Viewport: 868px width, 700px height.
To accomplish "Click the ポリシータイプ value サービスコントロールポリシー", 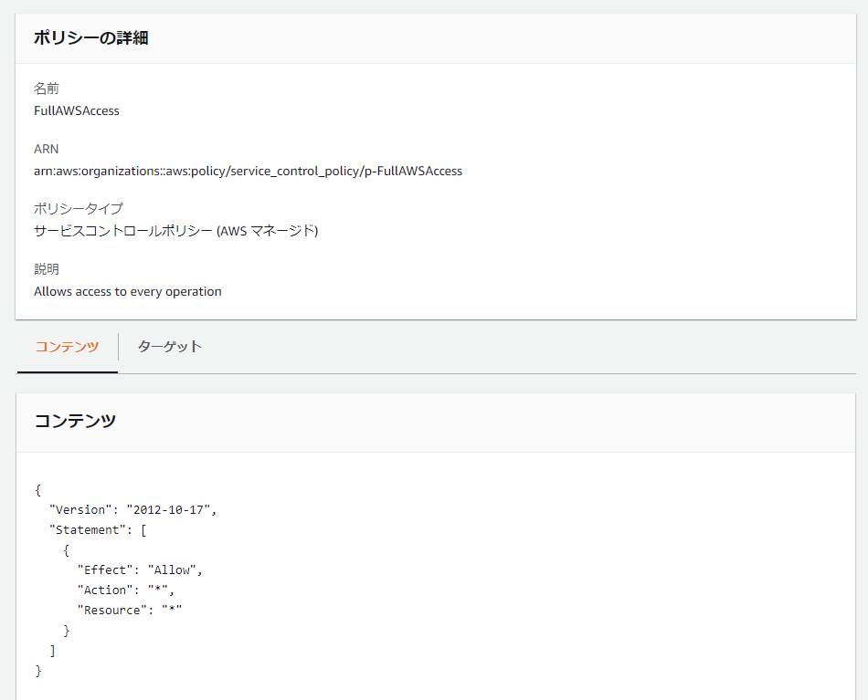I will tap(176, 231).
